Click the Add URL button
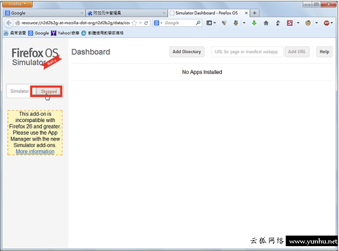 click(x=297, y=52)
